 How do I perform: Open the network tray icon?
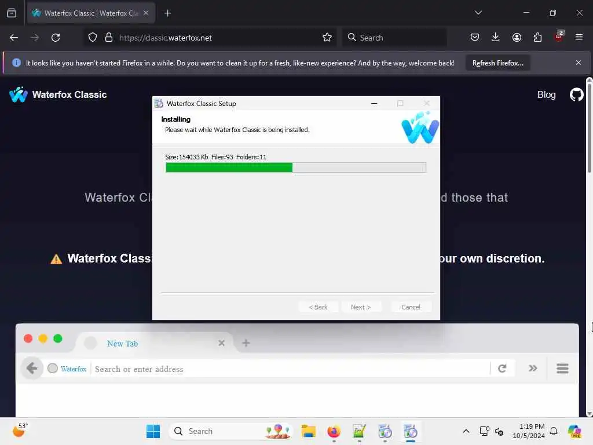pos(485,431)
